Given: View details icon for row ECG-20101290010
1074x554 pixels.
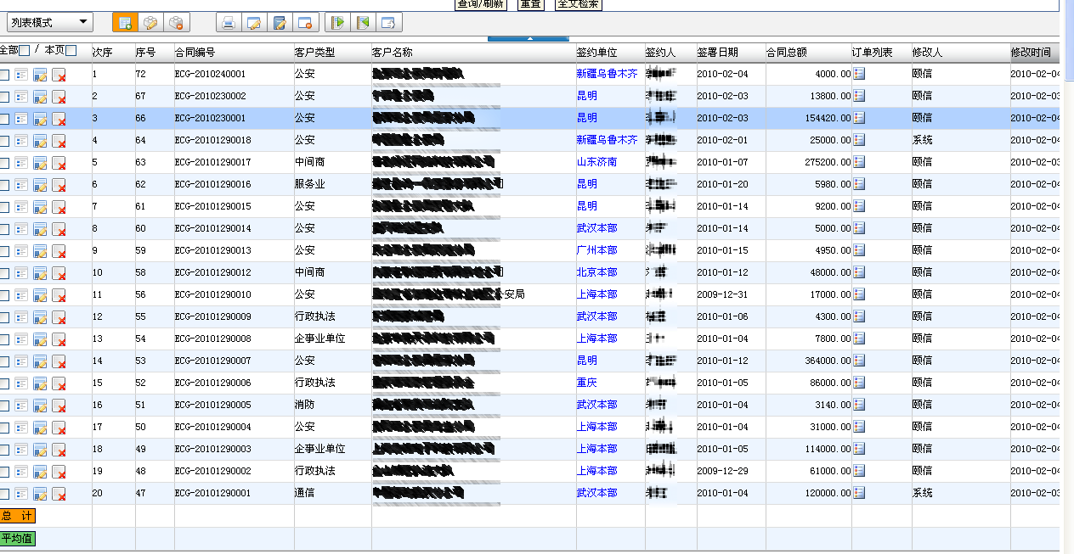Looking at the screenshot, I should coord(21,295).
